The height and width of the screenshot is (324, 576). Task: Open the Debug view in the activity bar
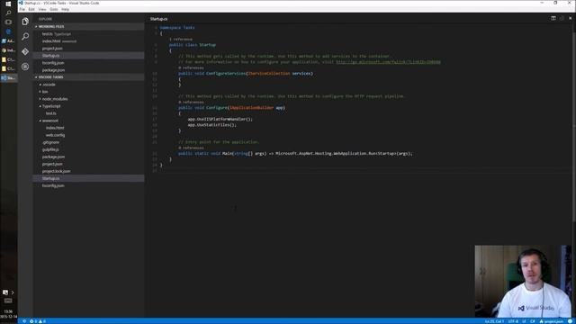click(x=25, y=67)
